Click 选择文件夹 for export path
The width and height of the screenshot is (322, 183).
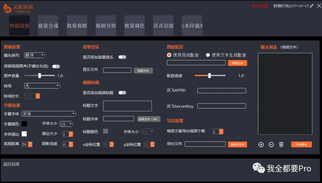point(237,145)
